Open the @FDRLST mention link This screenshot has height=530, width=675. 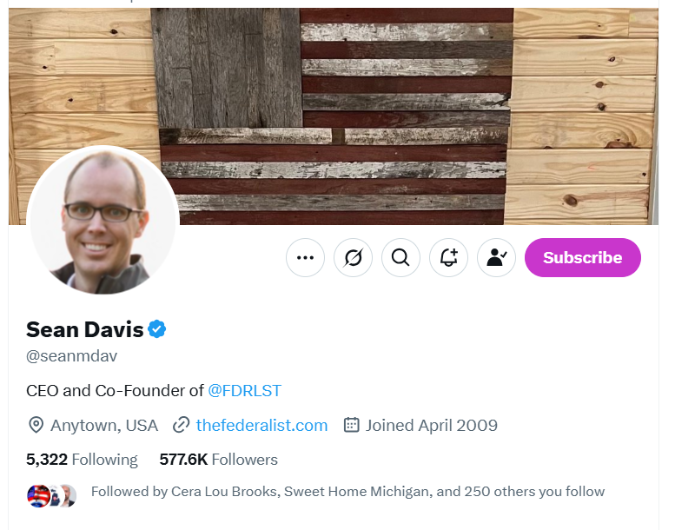(245, 390)
